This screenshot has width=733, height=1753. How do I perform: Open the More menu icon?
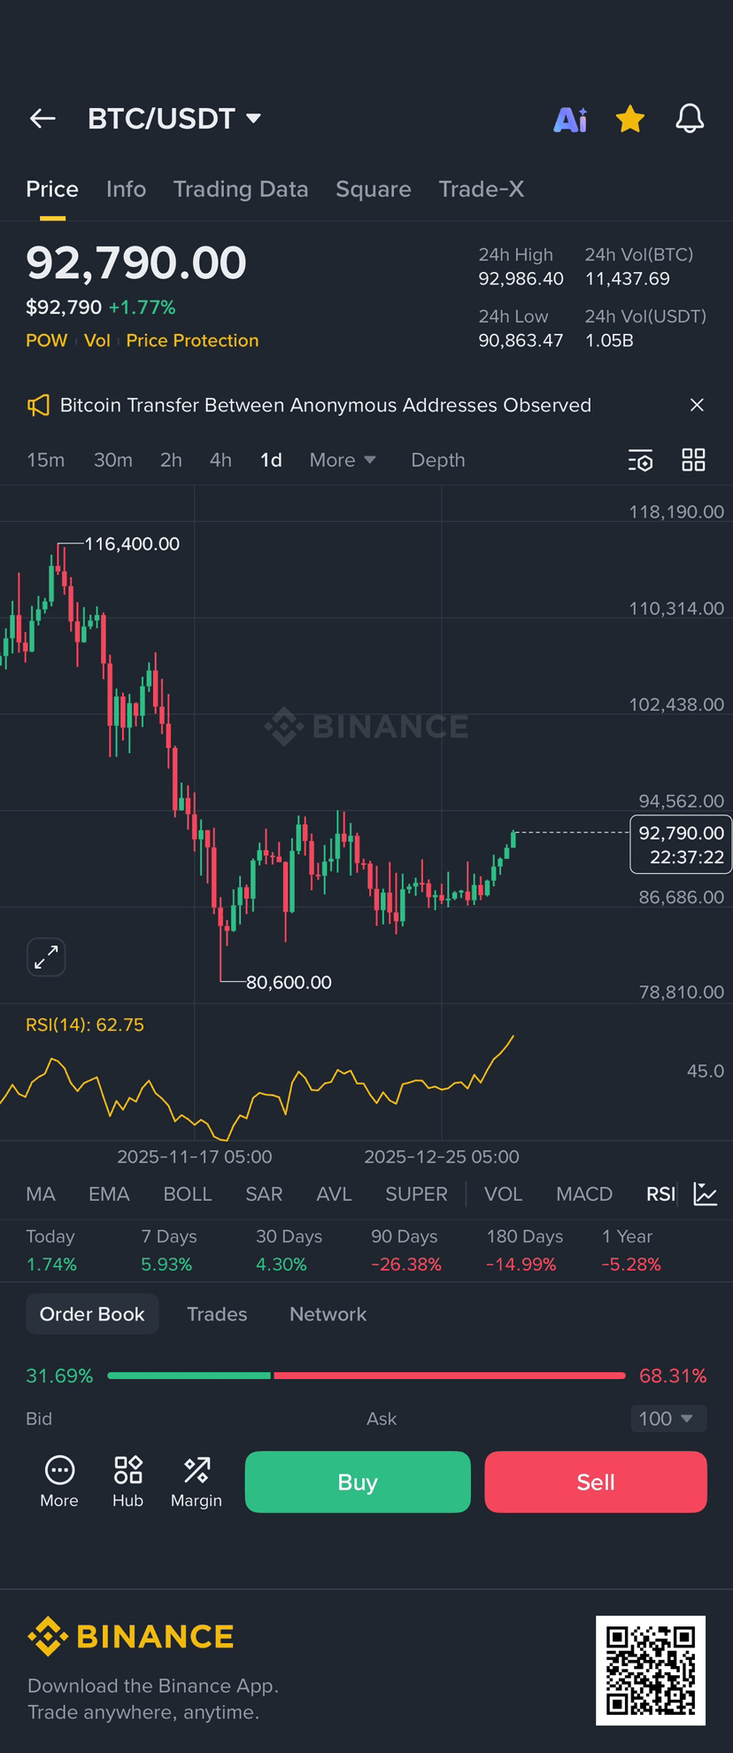pyautogui.click(x=59, y=1481)
